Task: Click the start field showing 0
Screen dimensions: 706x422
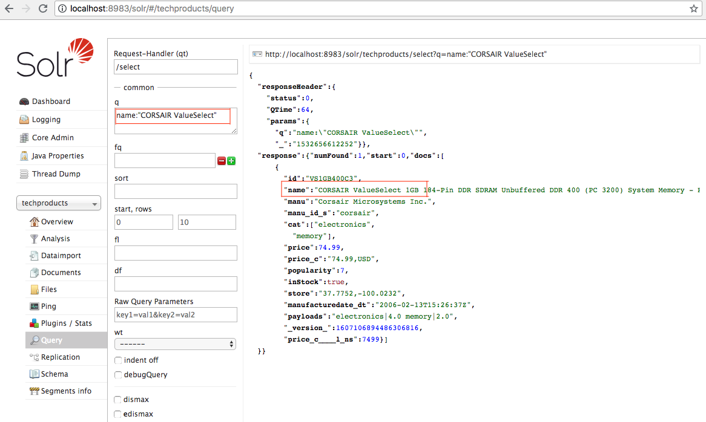Action: pyautogui.click(x=144, y=222)
